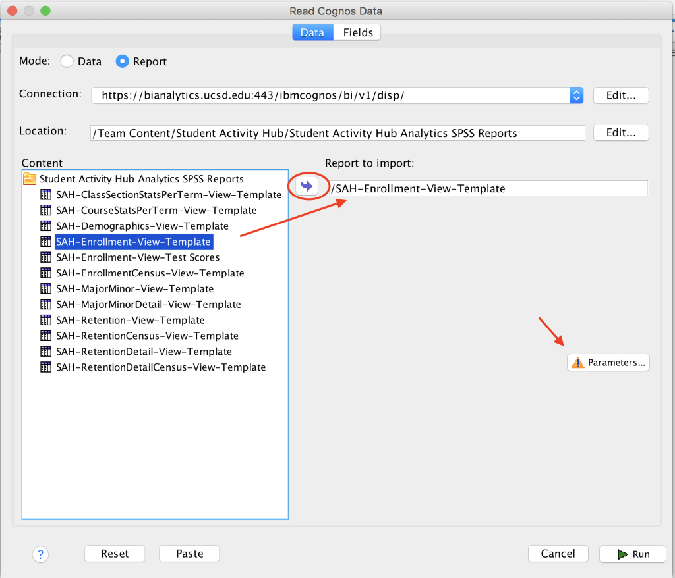Click the green zoom window button
Image resolution: width=675 pixels, height=578 pixels.
coord(45,11)
